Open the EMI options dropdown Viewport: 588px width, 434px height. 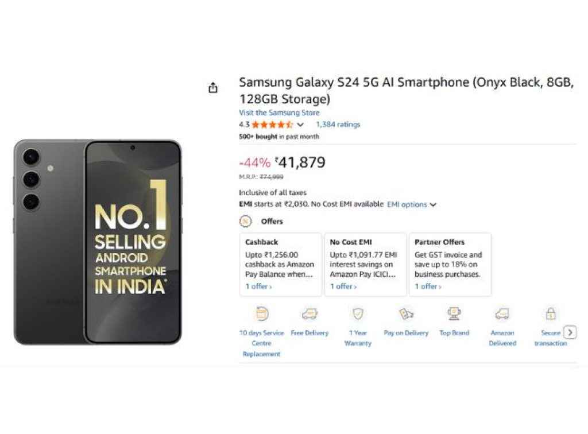tap(408, 204)
